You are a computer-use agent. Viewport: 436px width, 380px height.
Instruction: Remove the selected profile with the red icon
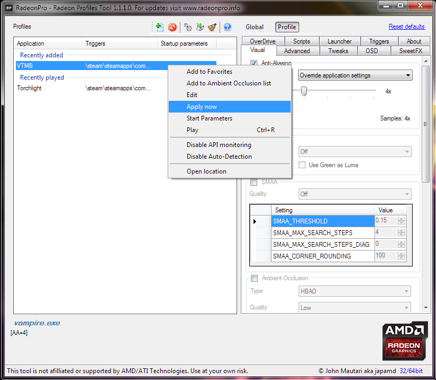172,27
